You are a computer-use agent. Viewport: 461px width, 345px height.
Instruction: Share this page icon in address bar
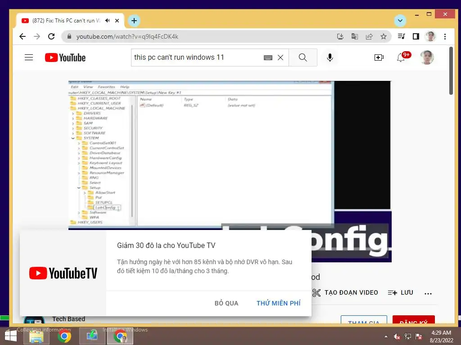point(369,36)
